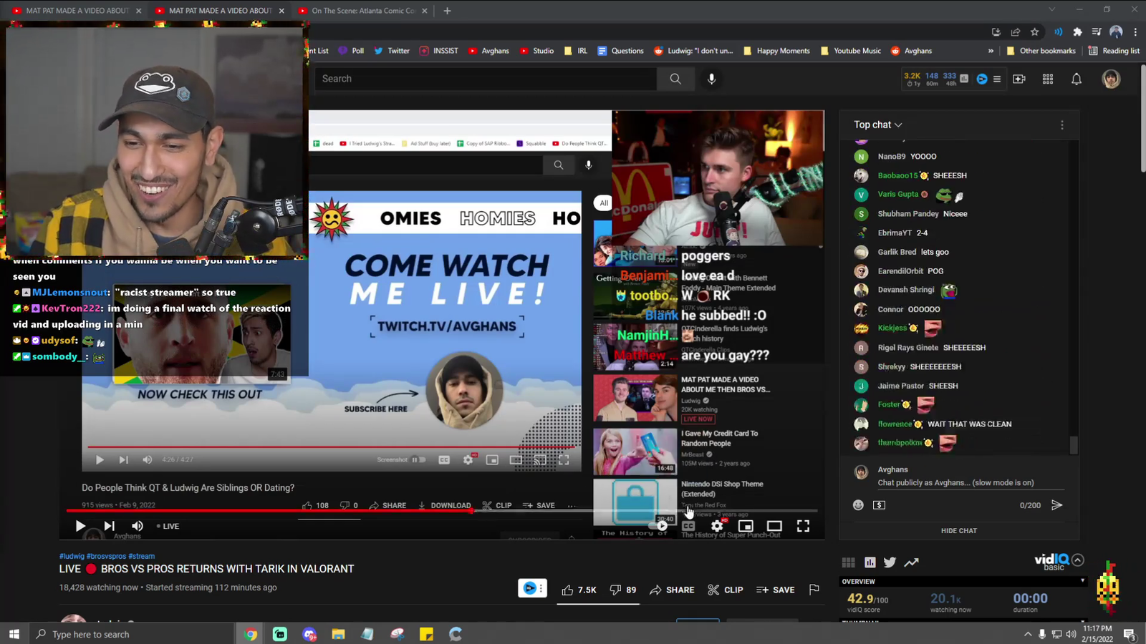Click the live chat scrollbar

1074,446
